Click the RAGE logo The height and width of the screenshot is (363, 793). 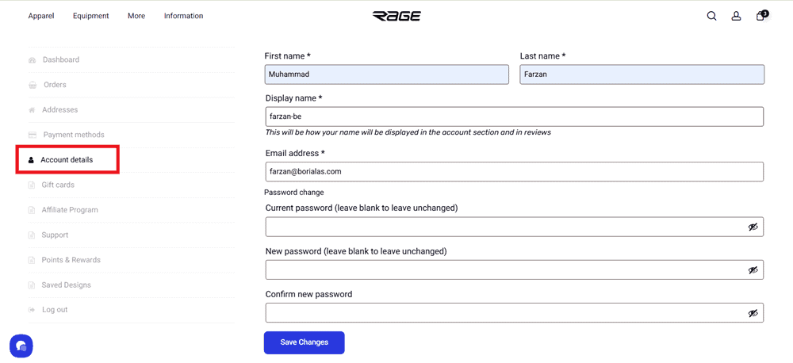point(396,16)
